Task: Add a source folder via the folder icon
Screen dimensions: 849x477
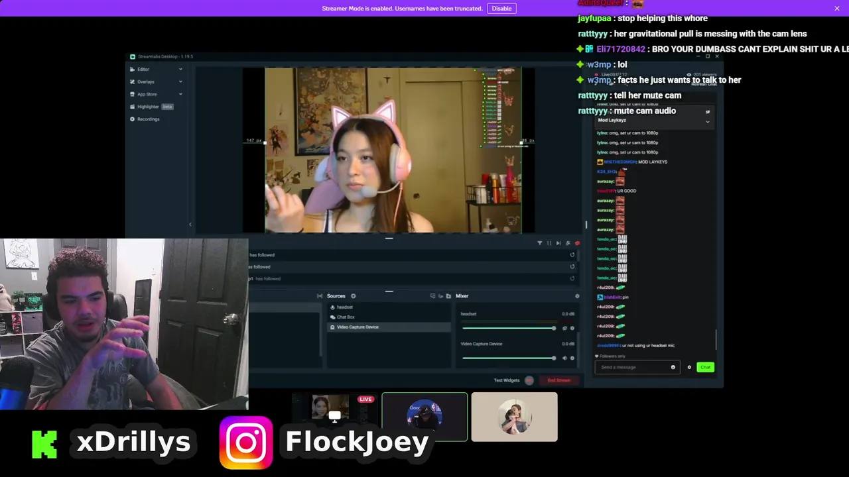Action: click(x=448, y=296)
